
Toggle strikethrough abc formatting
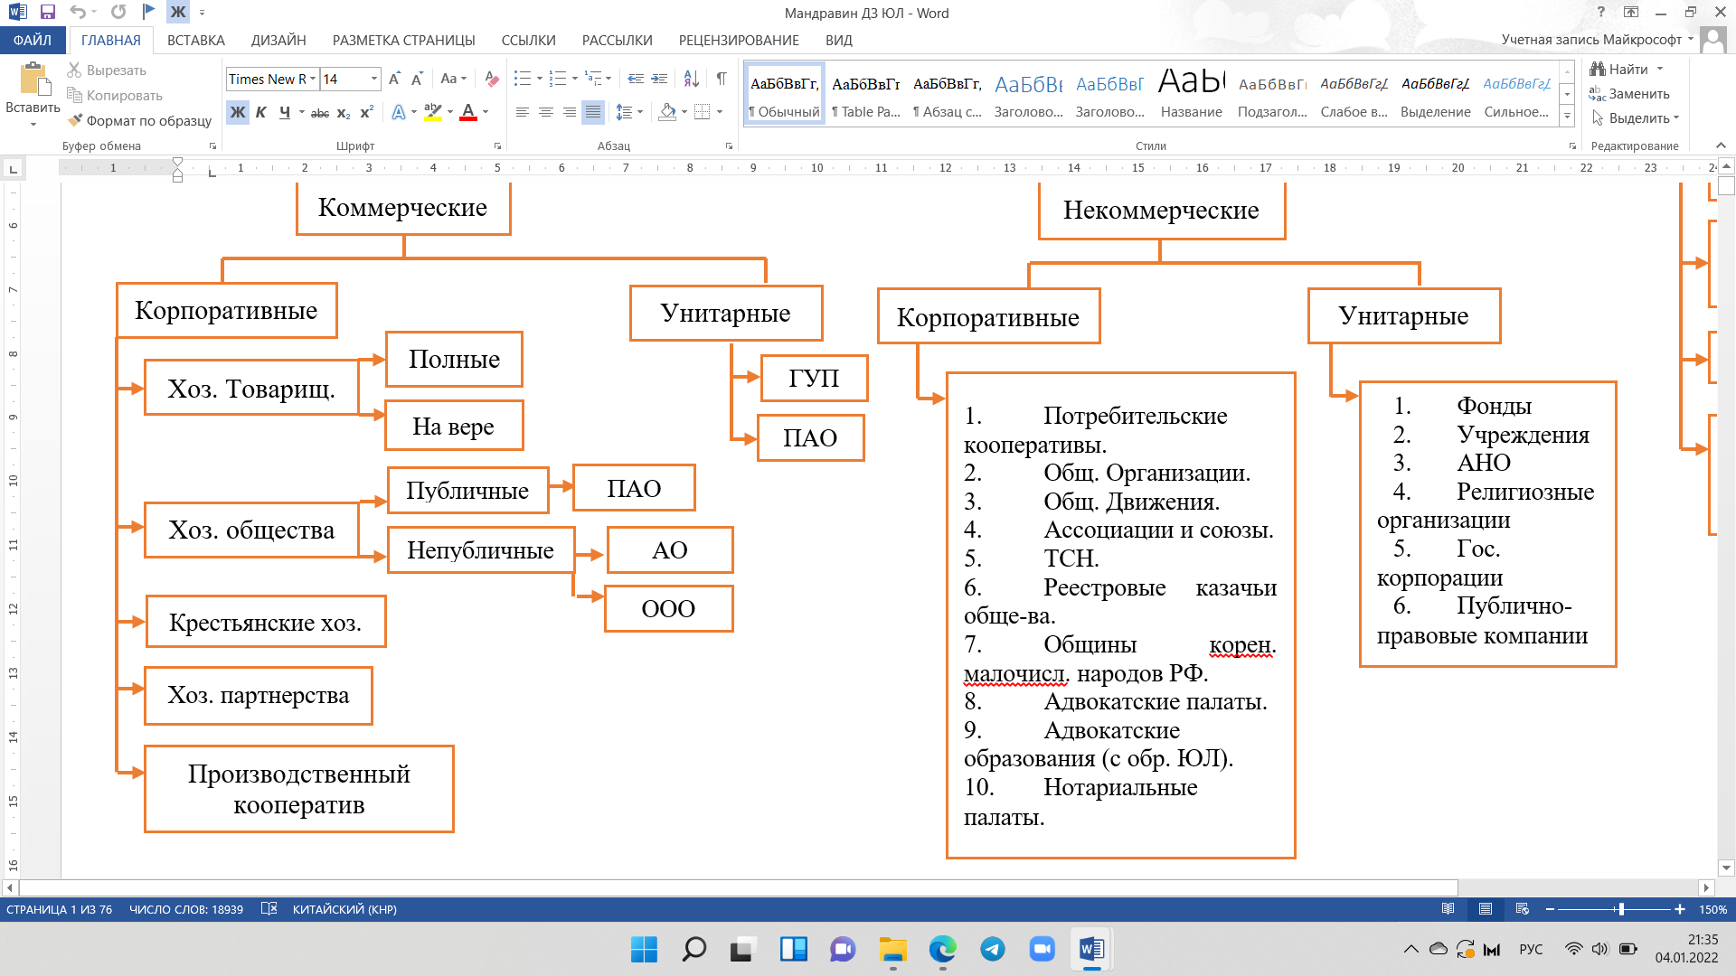320,113
